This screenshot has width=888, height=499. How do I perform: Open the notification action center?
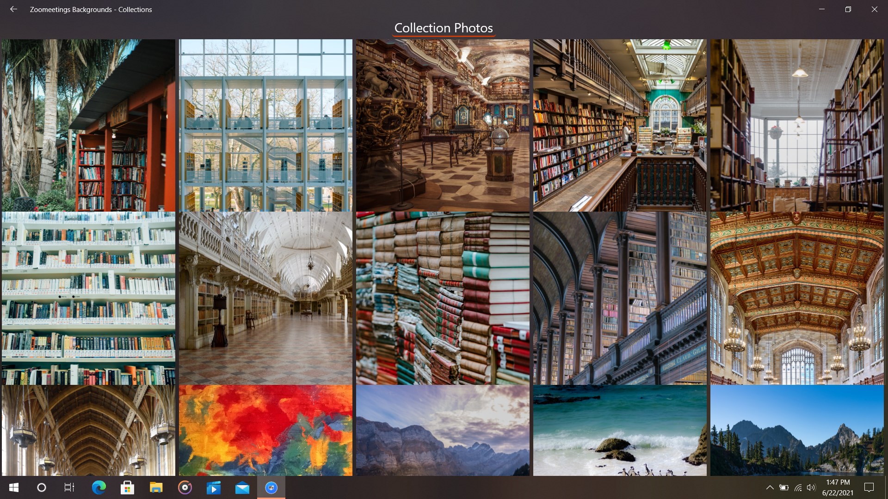(x=869, y=487)
